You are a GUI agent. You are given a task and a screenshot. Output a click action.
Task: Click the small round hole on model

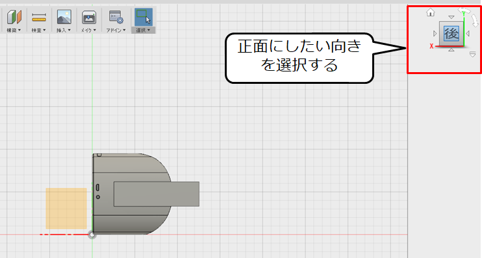[x=97, y=197]
